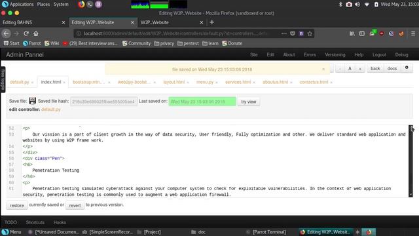Bookmark this page with the star icon
This screenshot has width=419, height=236.
pyautogui.click(x=310, y=33)
